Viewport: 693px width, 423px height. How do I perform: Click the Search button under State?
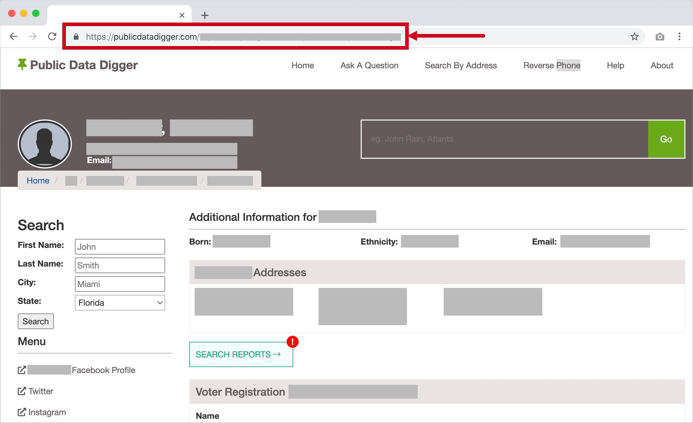tap(36, 321)
